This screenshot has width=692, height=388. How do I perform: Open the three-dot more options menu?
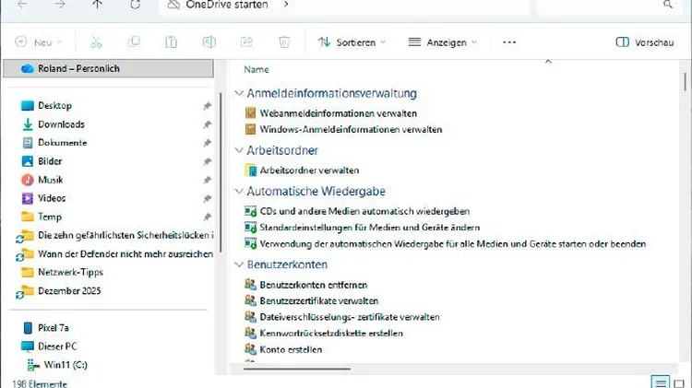coord(509,42)
